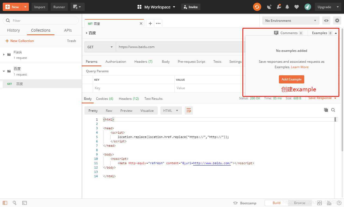Show response Headers (12) tab

129,99
